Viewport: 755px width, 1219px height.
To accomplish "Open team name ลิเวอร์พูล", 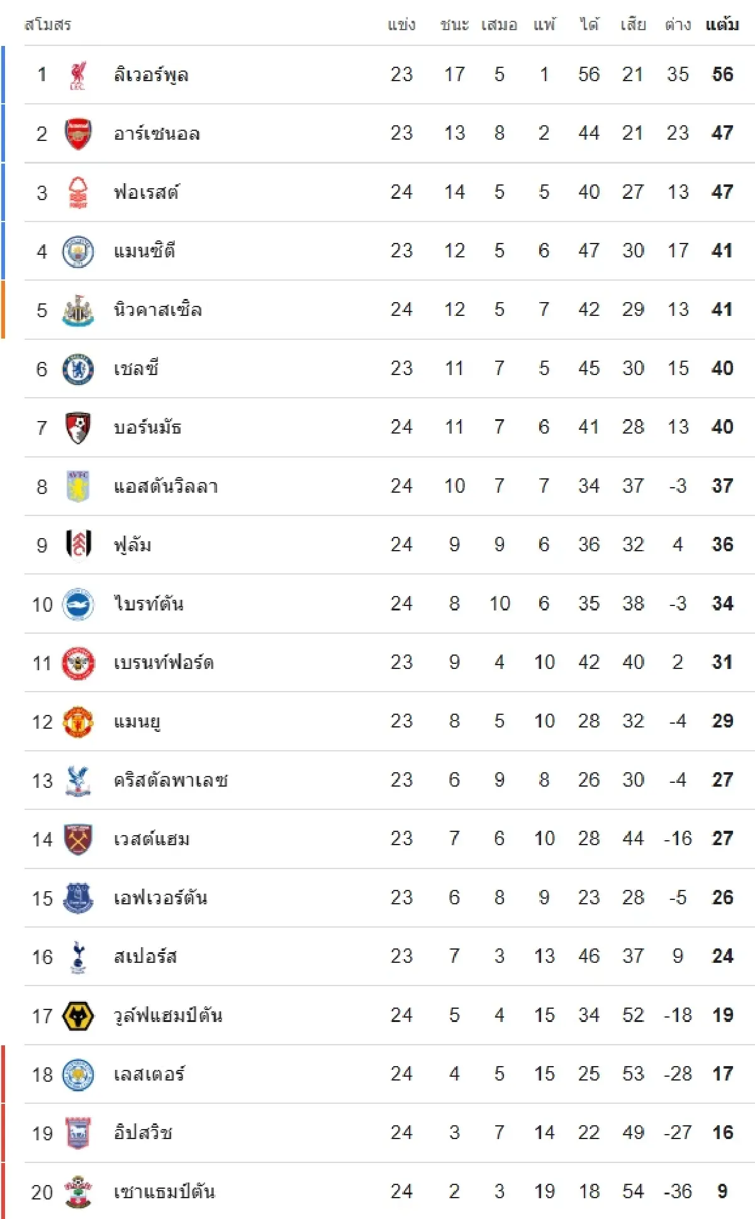I will coord(151,75).
